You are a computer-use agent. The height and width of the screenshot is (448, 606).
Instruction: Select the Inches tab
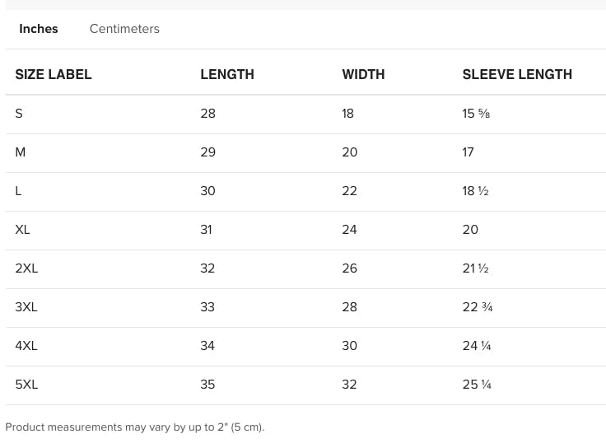(39, 29)
